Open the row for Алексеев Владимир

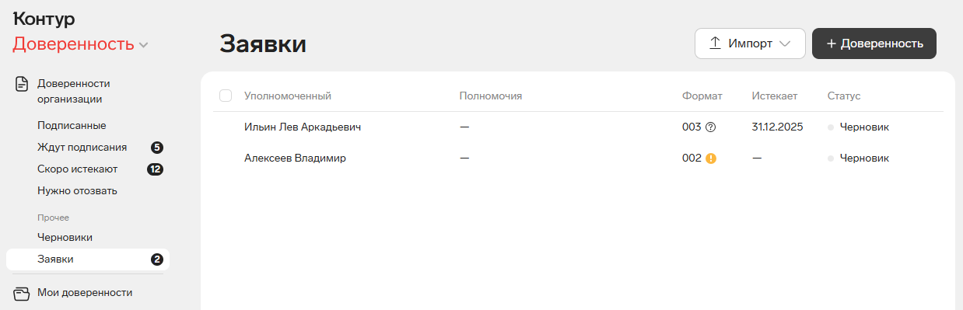(578, 158)
